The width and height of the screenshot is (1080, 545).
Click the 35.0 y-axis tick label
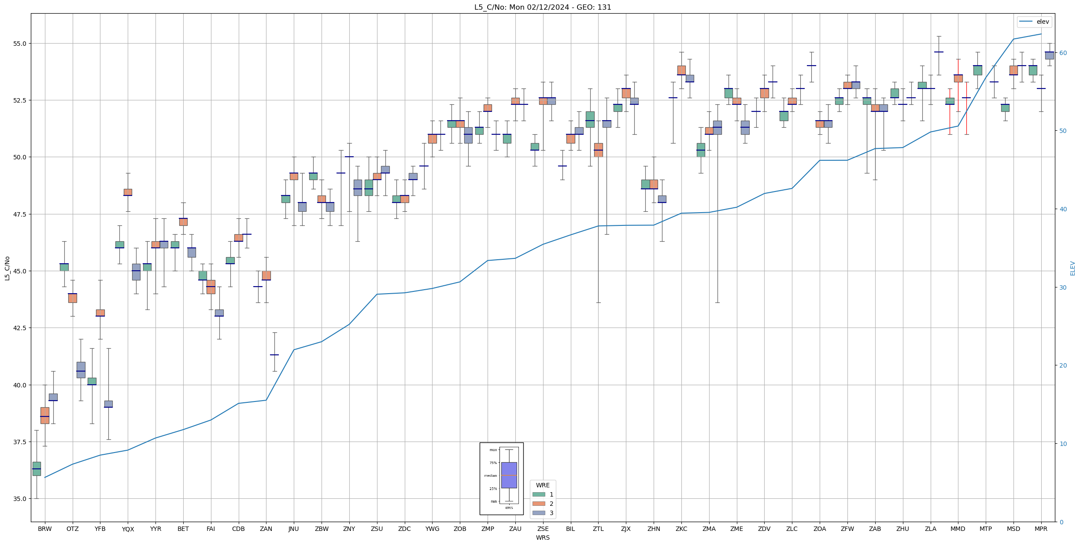20,499
